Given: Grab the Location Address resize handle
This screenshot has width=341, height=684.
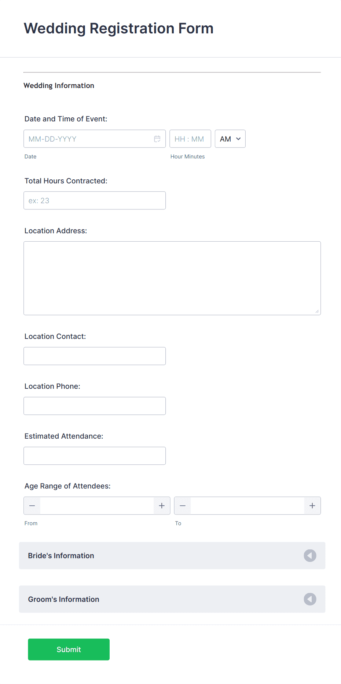Looking at the screenshot, I should tap(317, 311).
